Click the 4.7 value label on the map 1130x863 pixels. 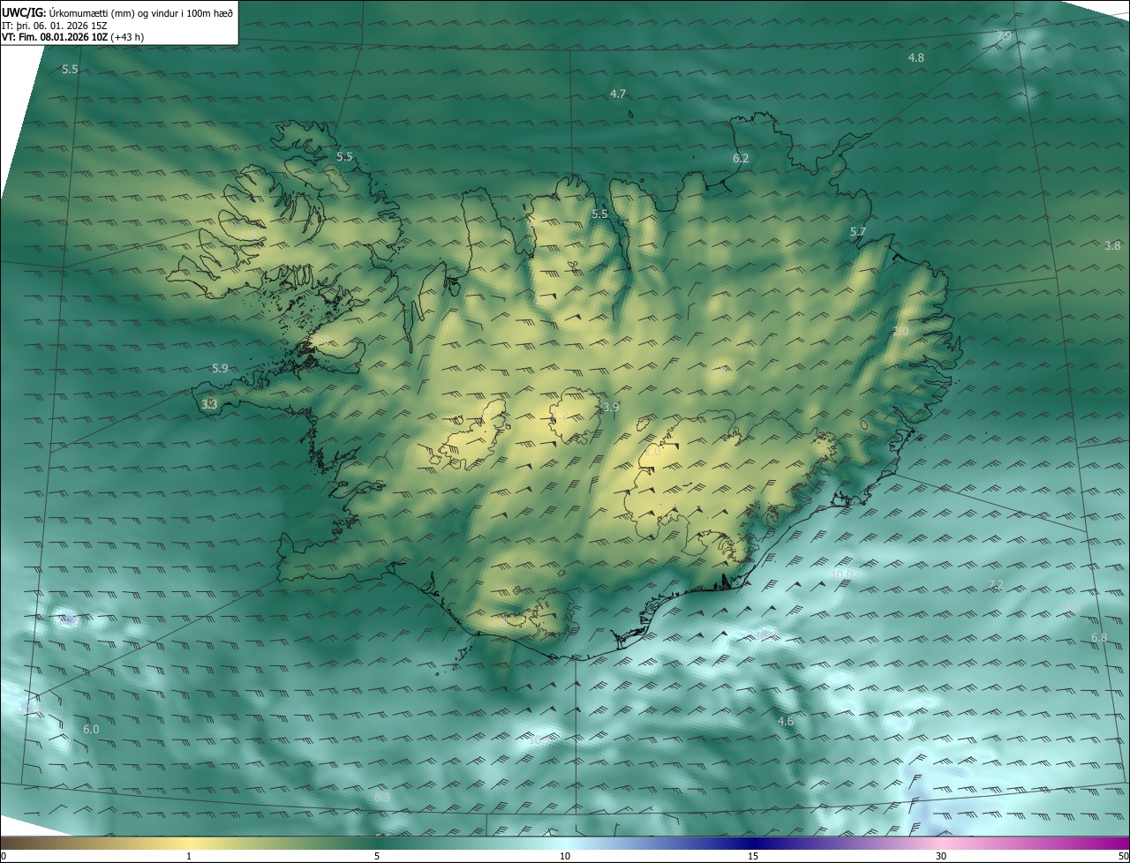618,94
